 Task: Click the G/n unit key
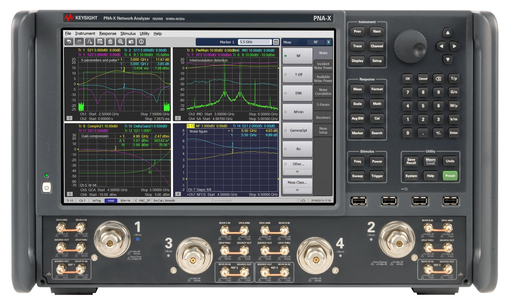[454, 92]
